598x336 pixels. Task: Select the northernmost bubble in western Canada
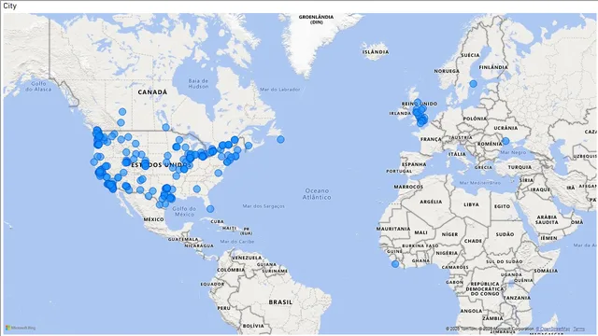[x=122, y=112]
